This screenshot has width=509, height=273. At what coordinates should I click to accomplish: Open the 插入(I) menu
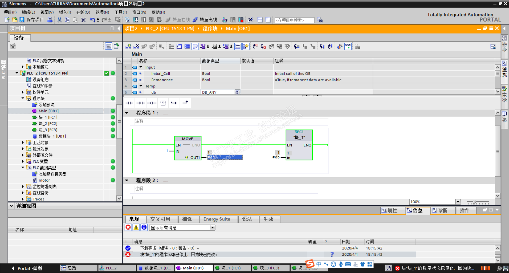65,12
